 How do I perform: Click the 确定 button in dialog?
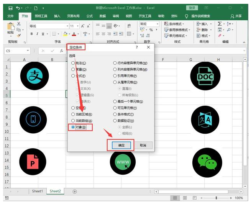(121, 146)
